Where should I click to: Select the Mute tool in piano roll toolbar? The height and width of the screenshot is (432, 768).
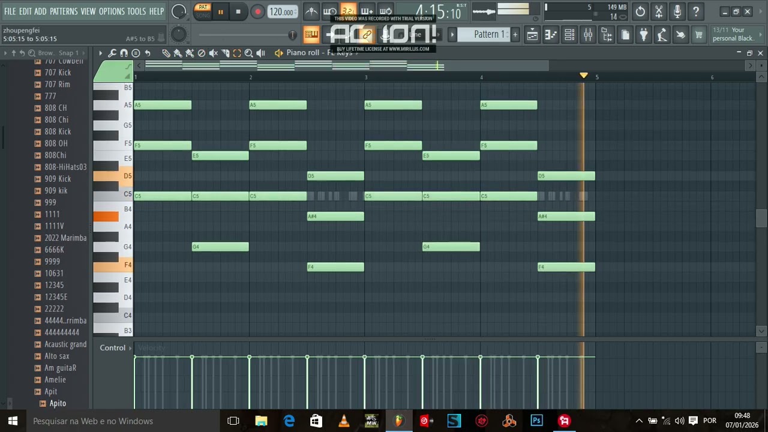(x=213, y=53)
